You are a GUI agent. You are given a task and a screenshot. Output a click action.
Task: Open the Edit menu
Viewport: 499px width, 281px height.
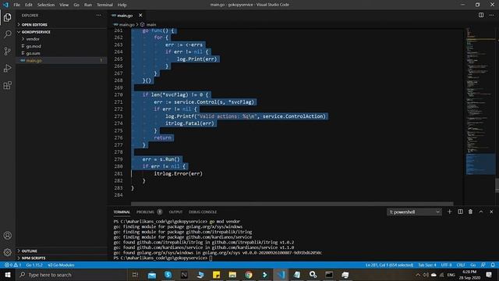tap(29, 5)
